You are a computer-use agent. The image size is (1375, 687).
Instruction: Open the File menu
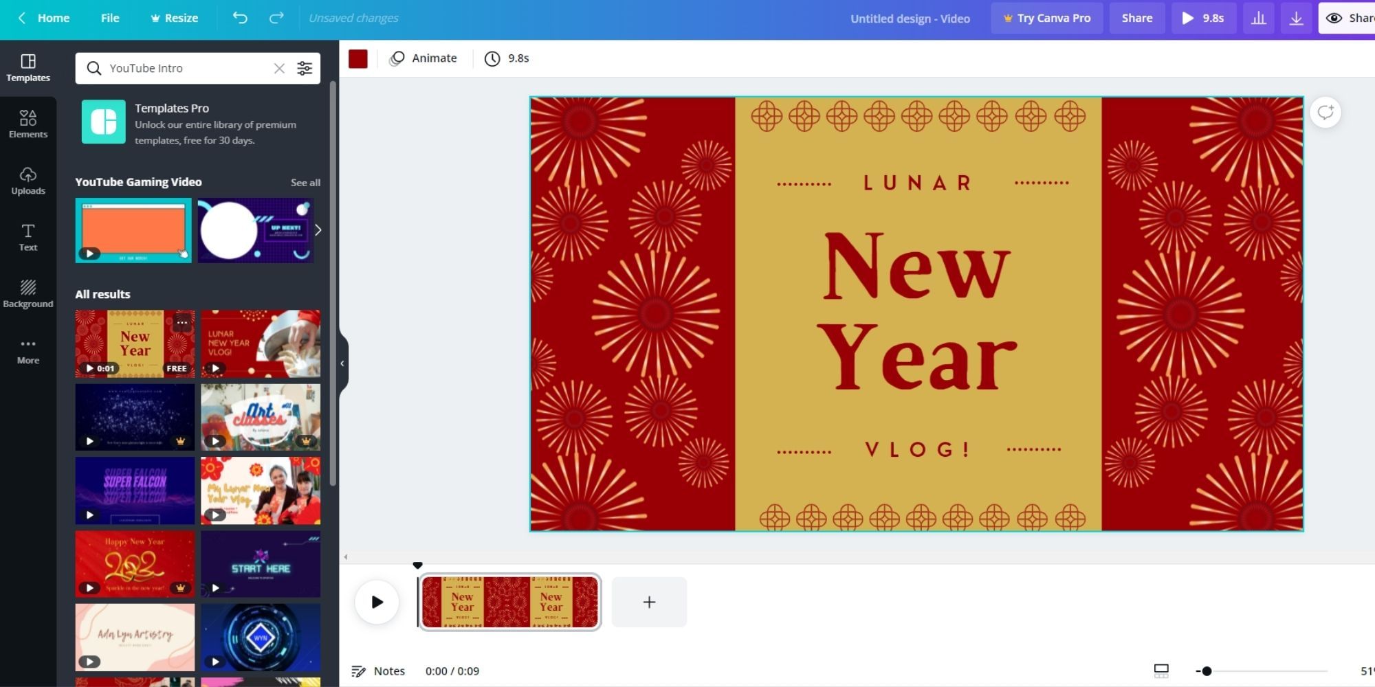(x=109, y=18)
